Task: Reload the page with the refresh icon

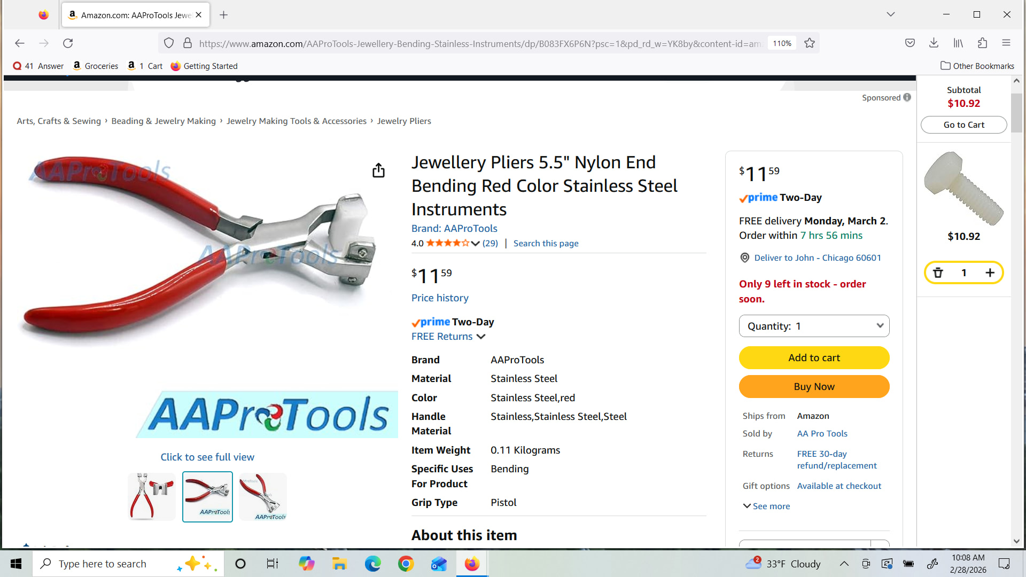Action: click(x=68, y=43)
